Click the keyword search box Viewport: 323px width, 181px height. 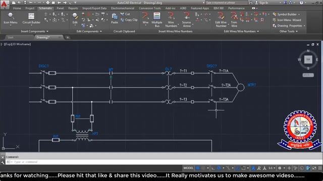coord(226,3)
